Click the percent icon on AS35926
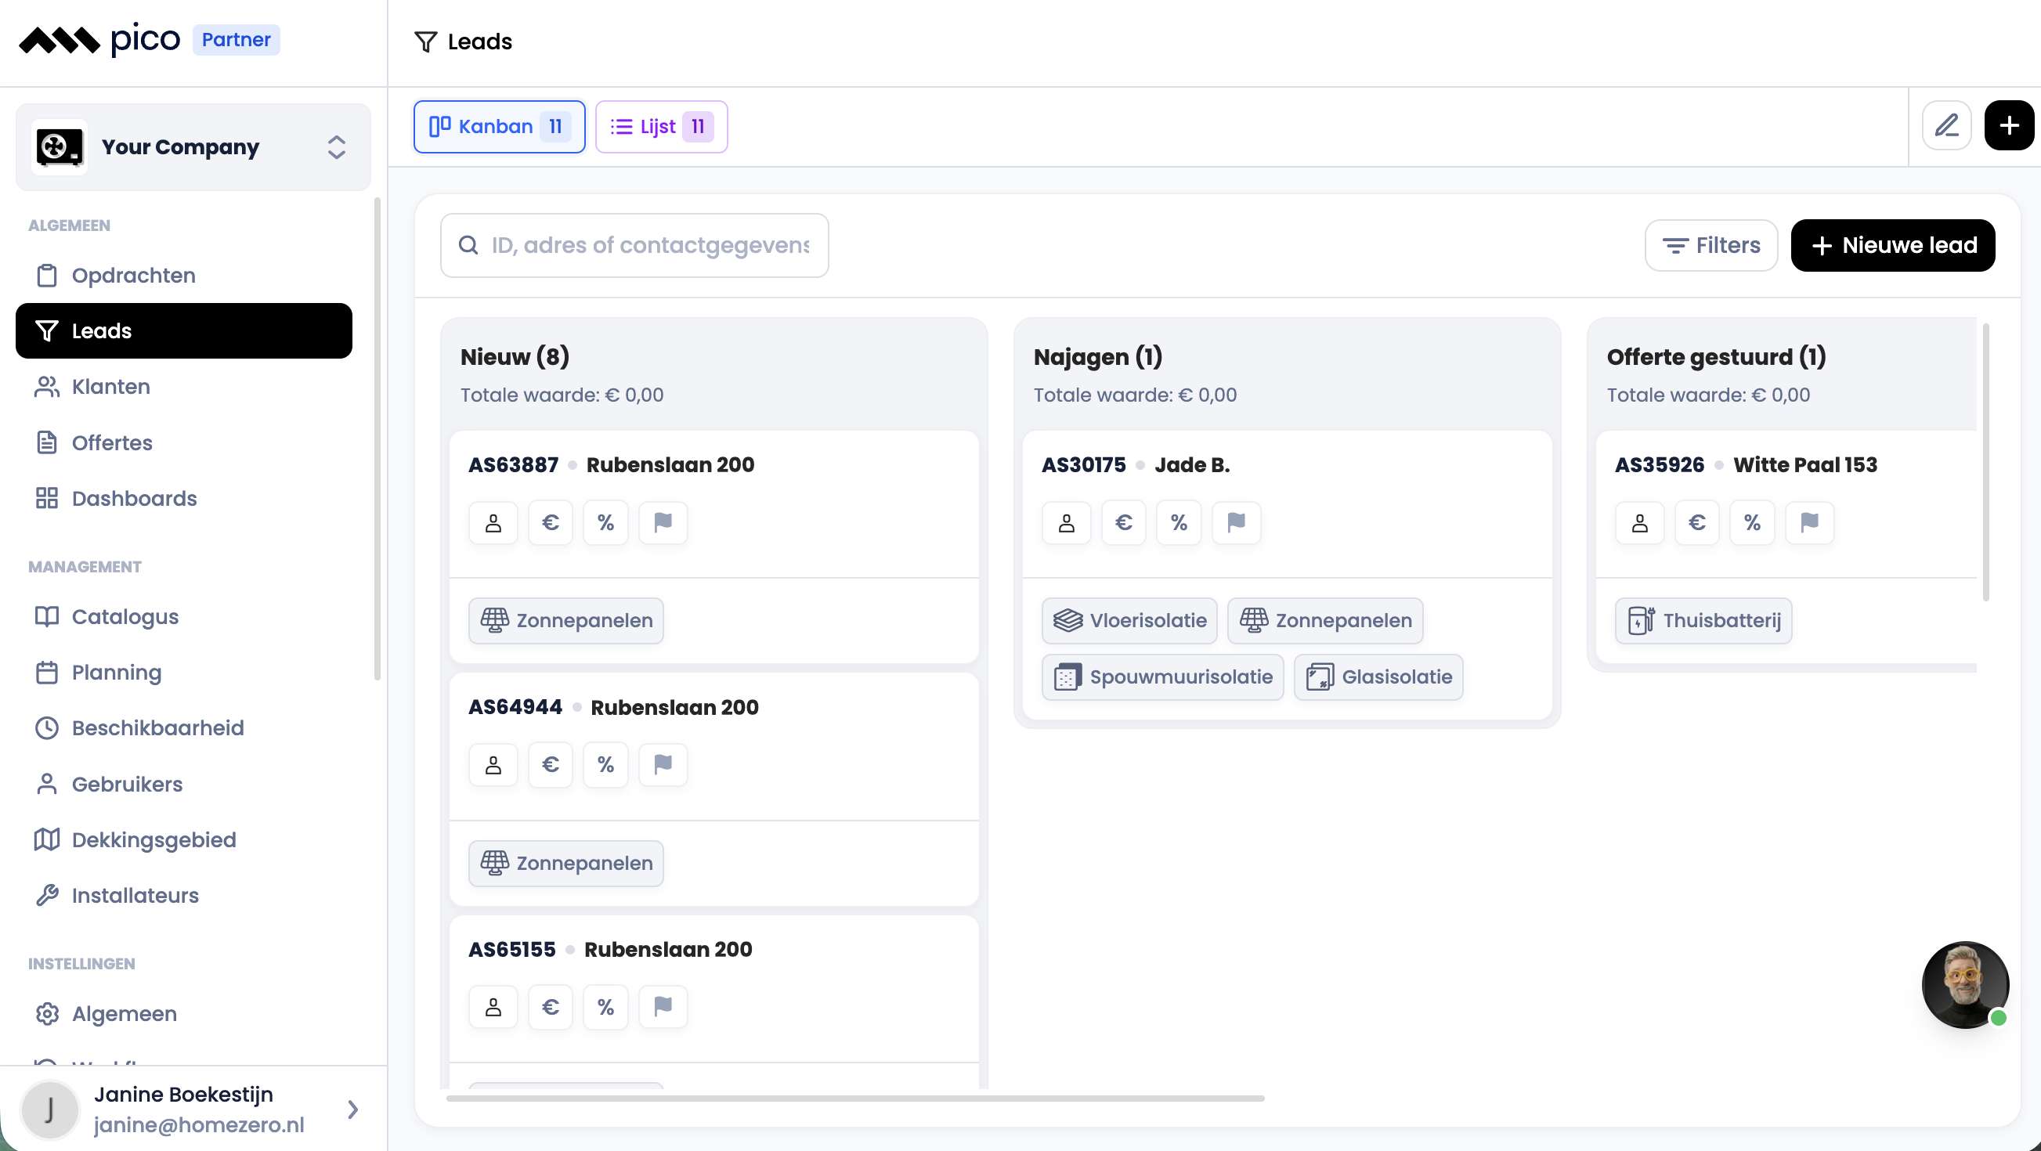 point(1752,523)
